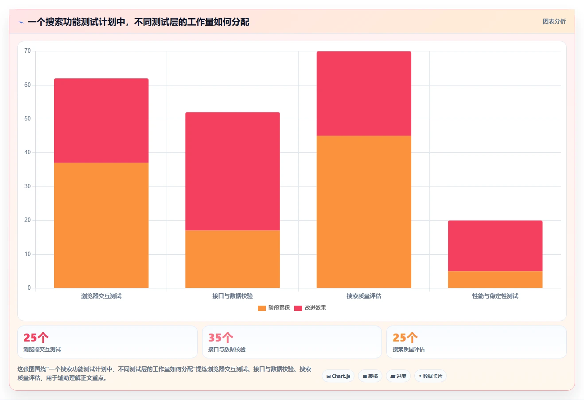Click the 数据卡片 tag
The width and height of the screenshot is (584, 400).
(x=430, y=376)
